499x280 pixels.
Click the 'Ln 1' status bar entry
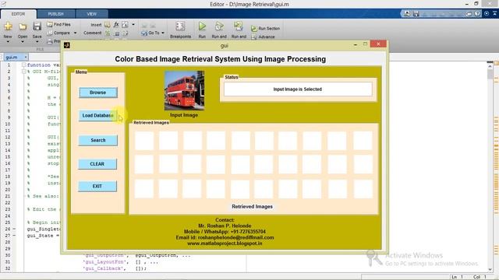[458, 277]
